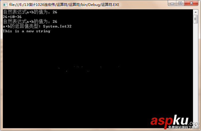Click the white 'ku' watermark letters

coord(180,120)
